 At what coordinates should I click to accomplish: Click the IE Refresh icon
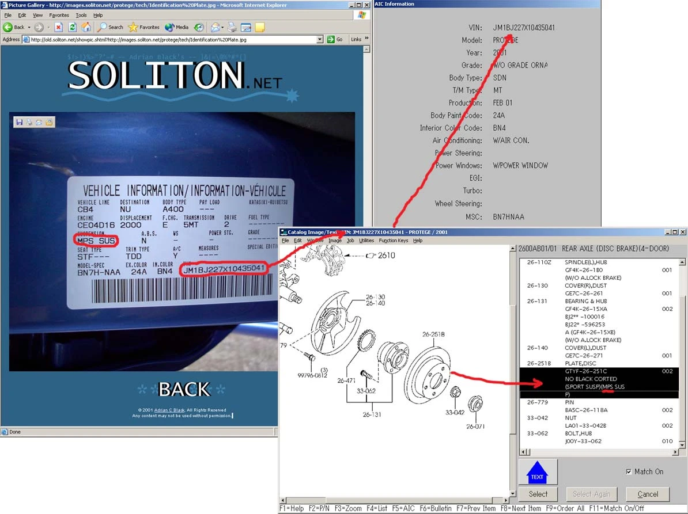click(x=72, y=27)
